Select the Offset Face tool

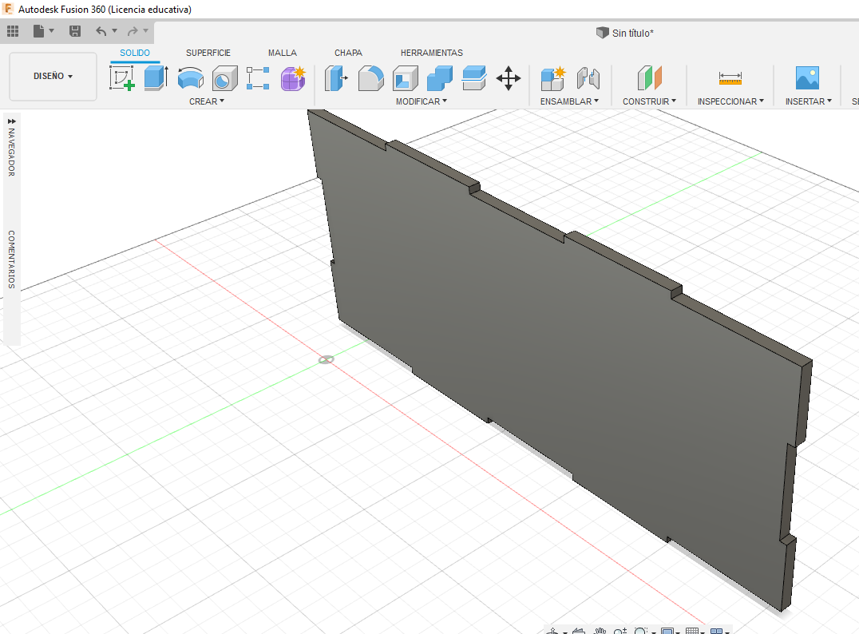[x=474, y=77]
